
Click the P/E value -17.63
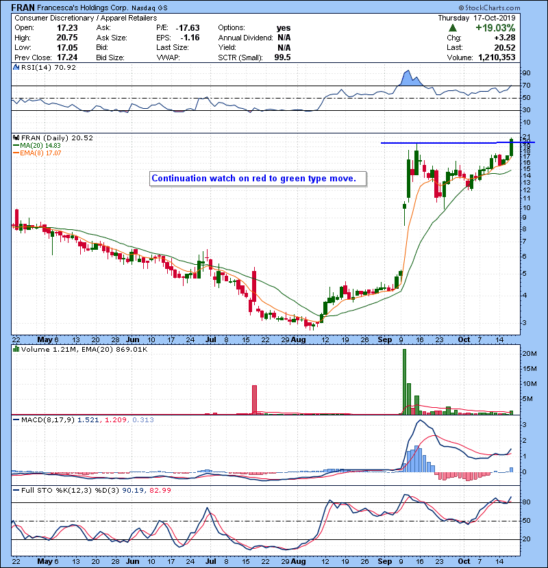tap(188, 28)
